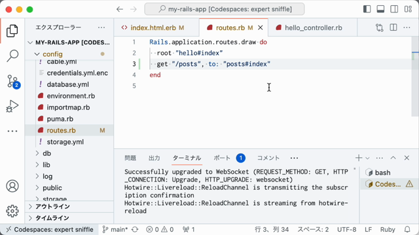Viewport: 419px width, 235px height.
Task: Click the Ruby language mode button
Action: coord(388,229)
